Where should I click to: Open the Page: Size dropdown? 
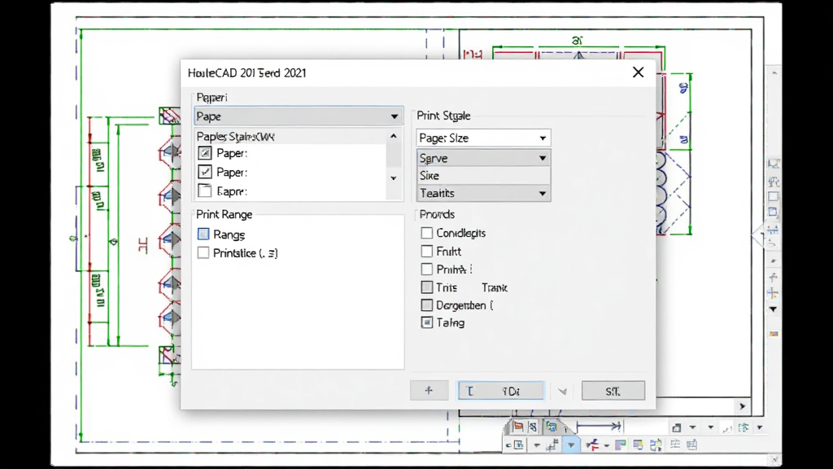(x=483, y=138)
